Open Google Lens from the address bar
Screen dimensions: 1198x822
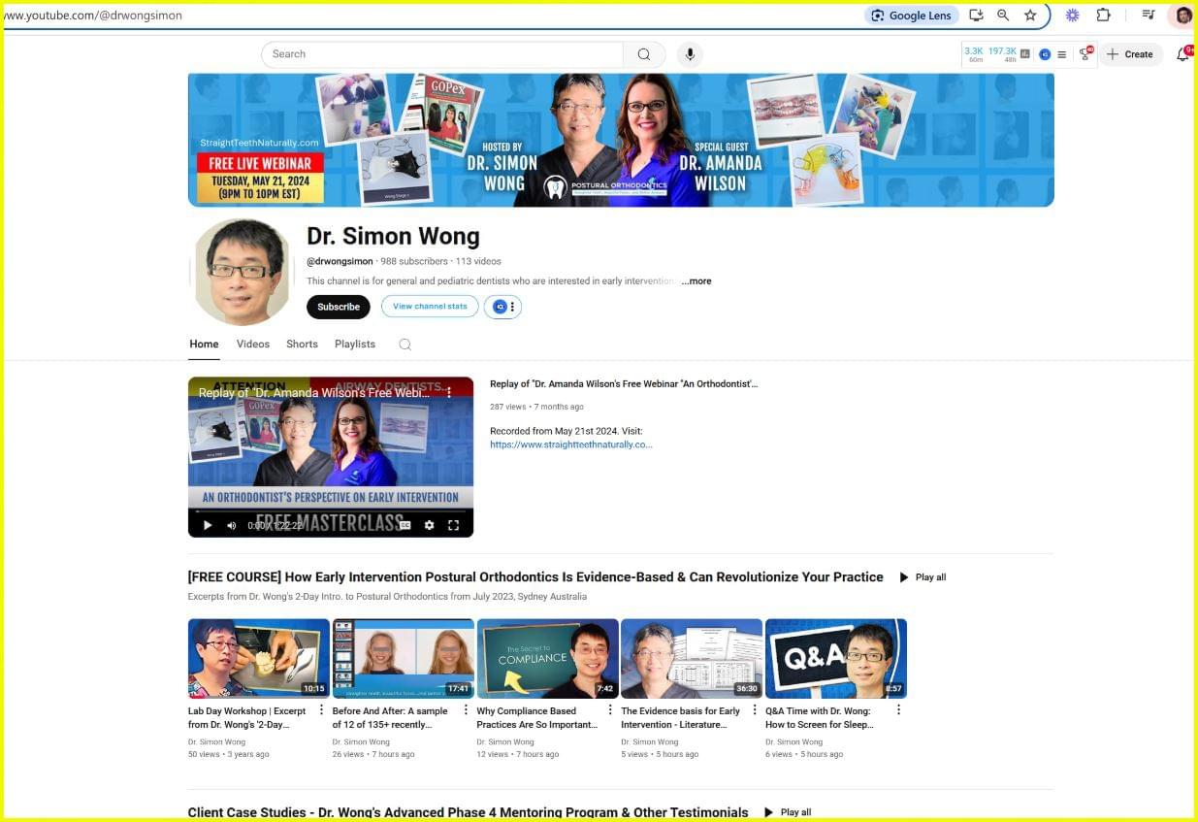click(x=911, y=16)
